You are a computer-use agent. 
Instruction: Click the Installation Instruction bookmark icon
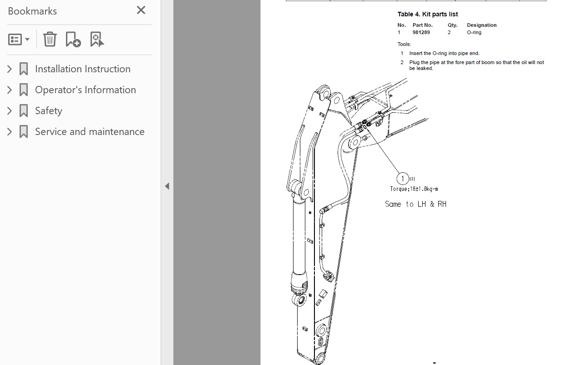[x=24, y=69]
